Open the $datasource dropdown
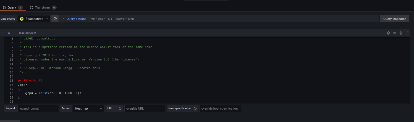 click(34, 19)
